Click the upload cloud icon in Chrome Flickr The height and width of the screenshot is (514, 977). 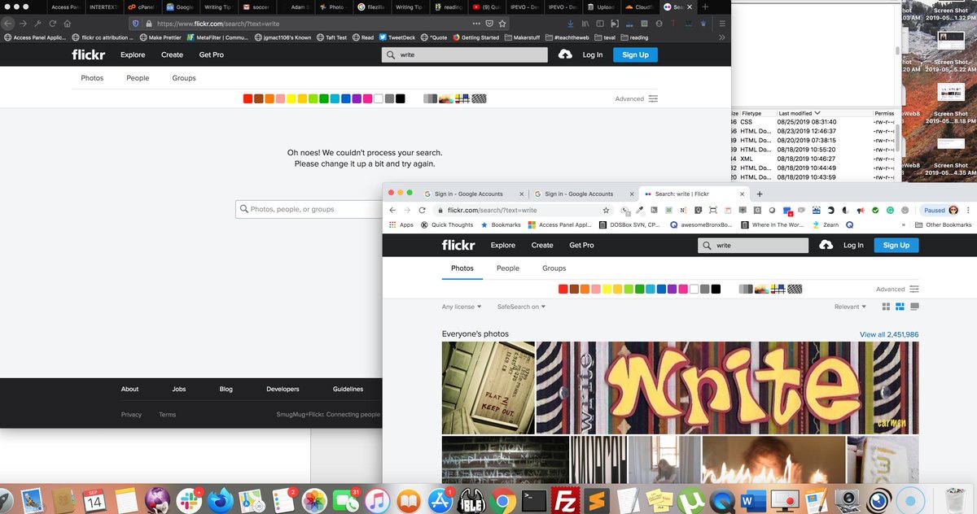coord(826,245)
